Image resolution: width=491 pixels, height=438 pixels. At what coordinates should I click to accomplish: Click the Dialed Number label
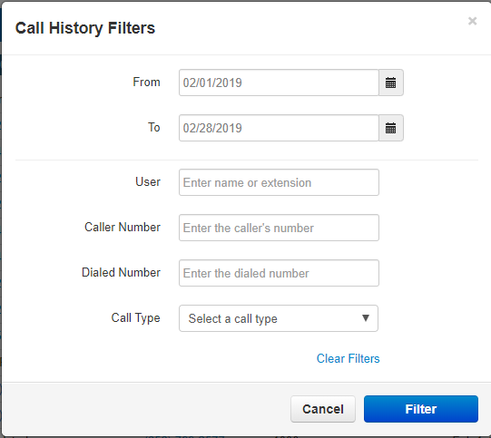pyautogui.click(x=121, y=272)
